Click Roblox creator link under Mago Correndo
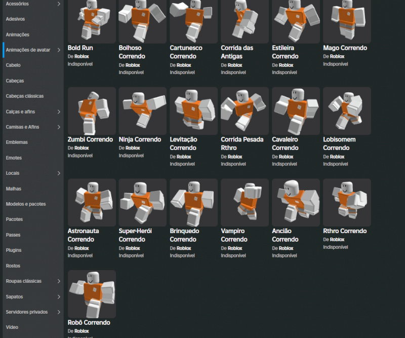Viewport: 405px width, 338px height. point(337,56)
